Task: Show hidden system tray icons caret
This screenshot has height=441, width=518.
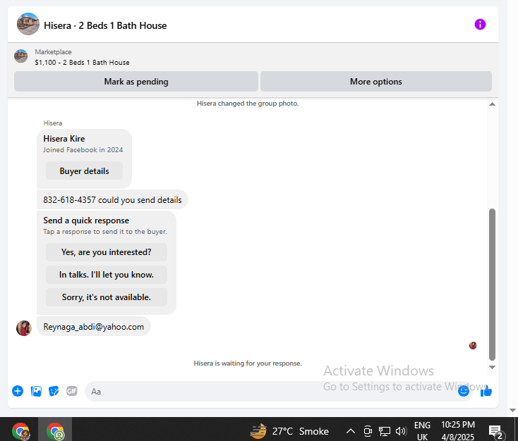Action: click(x=351, y=431)
